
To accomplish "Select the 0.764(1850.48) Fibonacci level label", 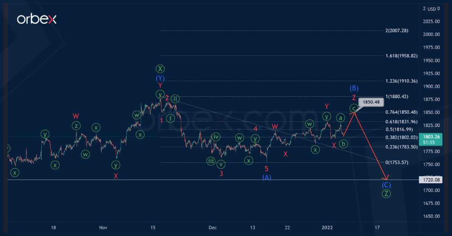I will click(402, 112).
